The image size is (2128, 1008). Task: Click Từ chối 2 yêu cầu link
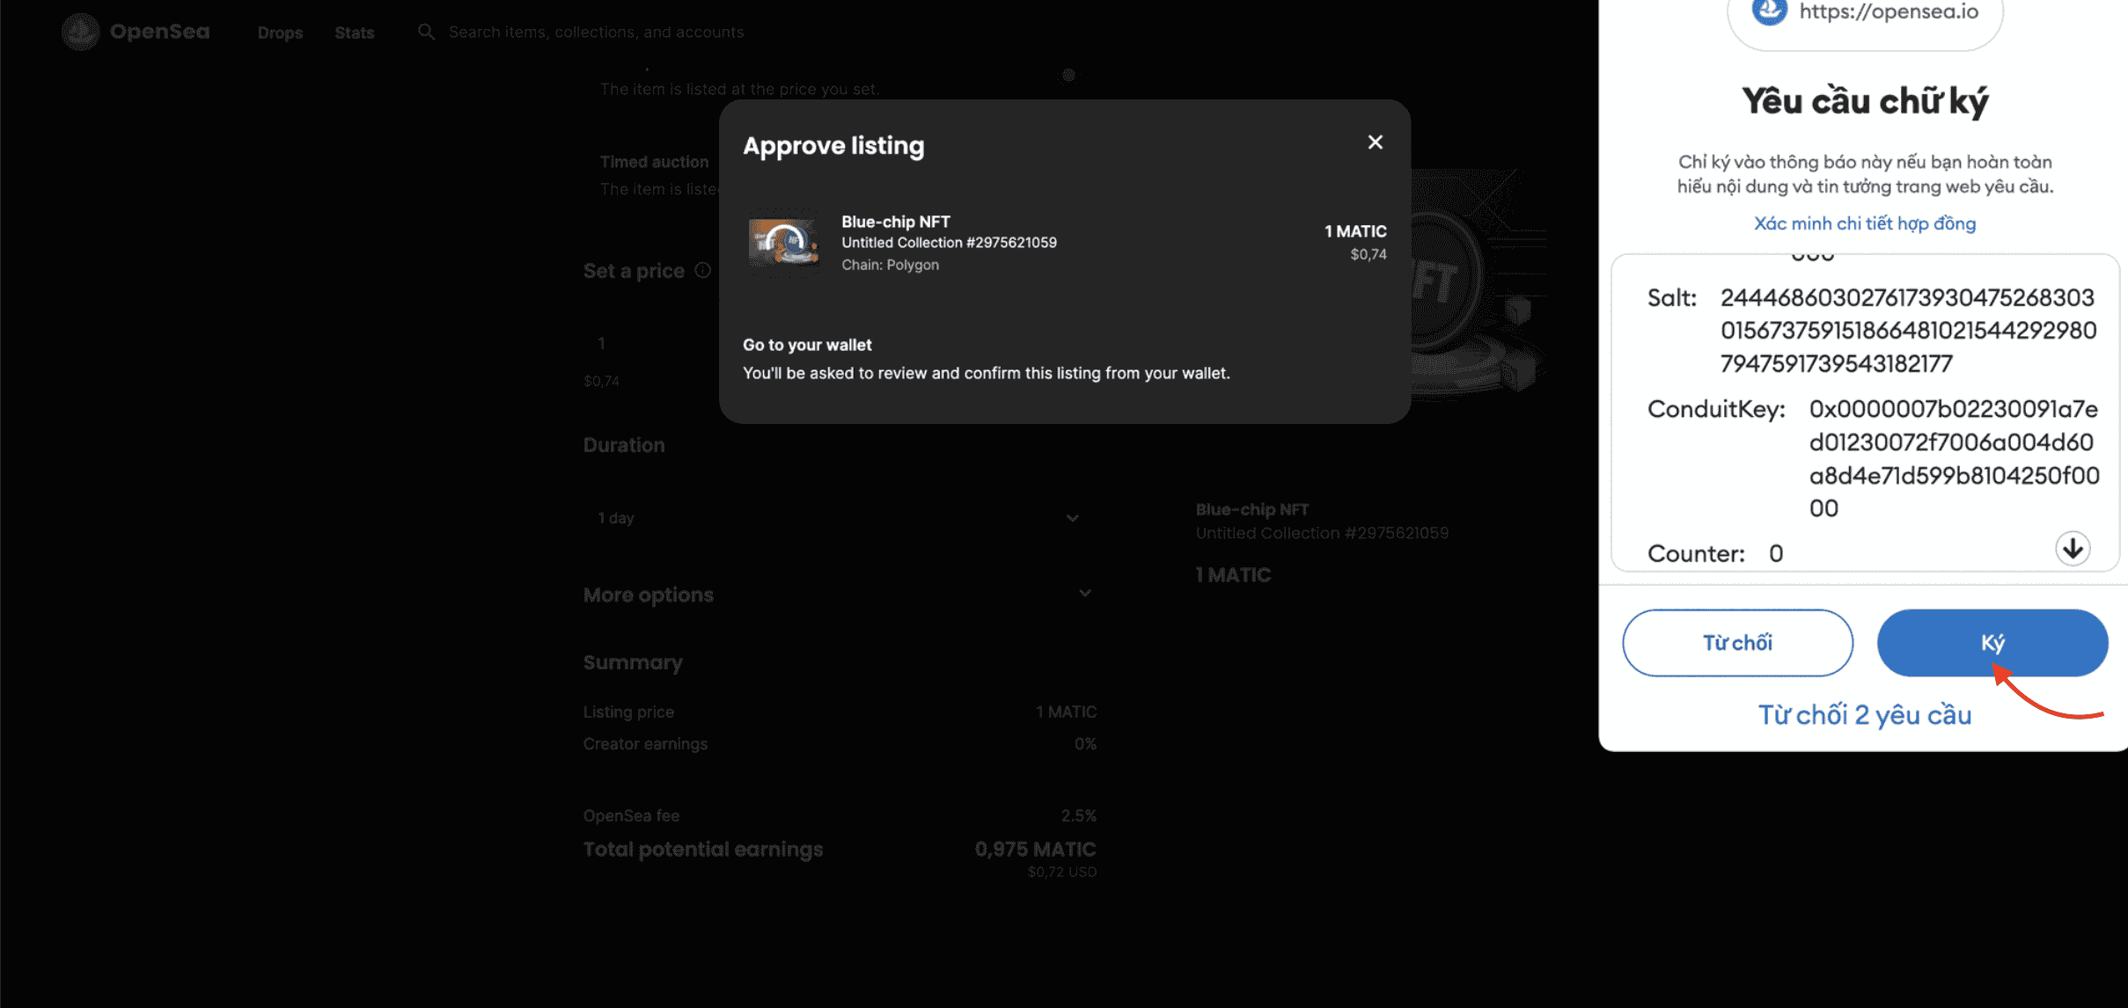[1864, 715]
